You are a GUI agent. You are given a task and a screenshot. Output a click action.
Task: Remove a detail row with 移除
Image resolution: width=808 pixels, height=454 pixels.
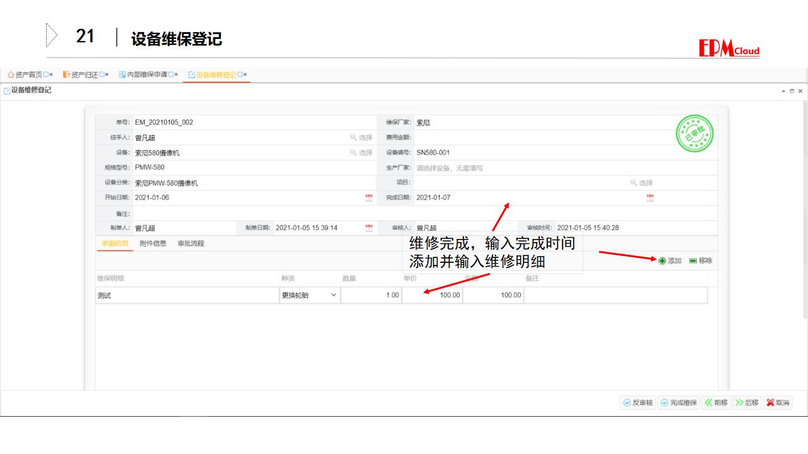pyautogui.click(x=701, y=260)
